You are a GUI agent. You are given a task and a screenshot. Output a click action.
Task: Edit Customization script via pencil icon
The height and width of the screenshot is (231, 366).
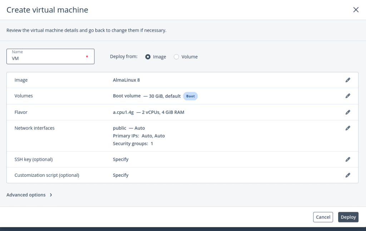click(348, 175)
